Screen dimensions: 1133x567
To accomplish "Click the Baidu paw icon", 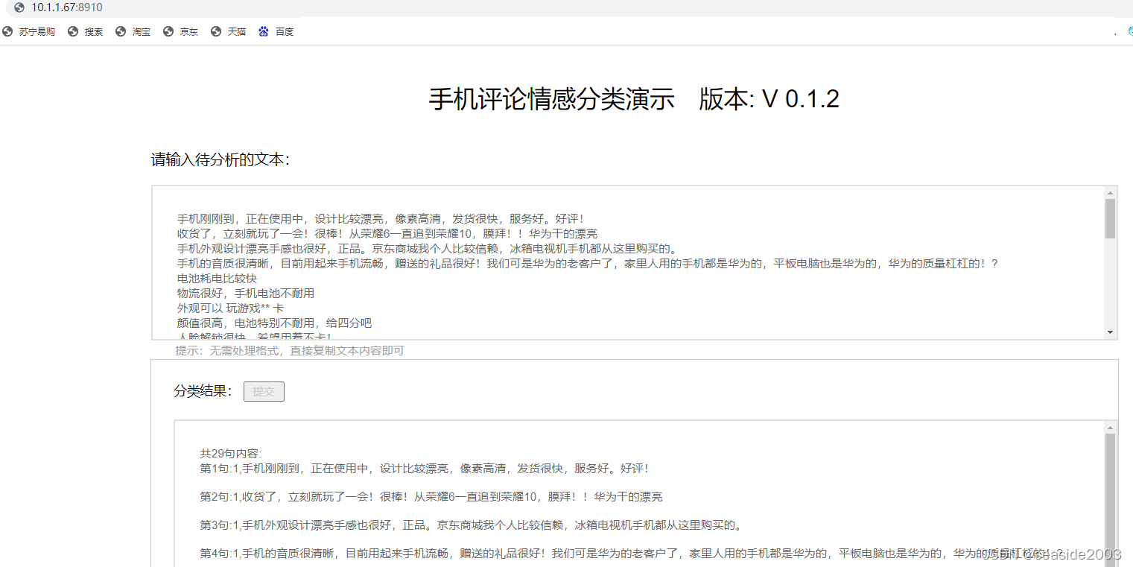I will coord(264,32).
